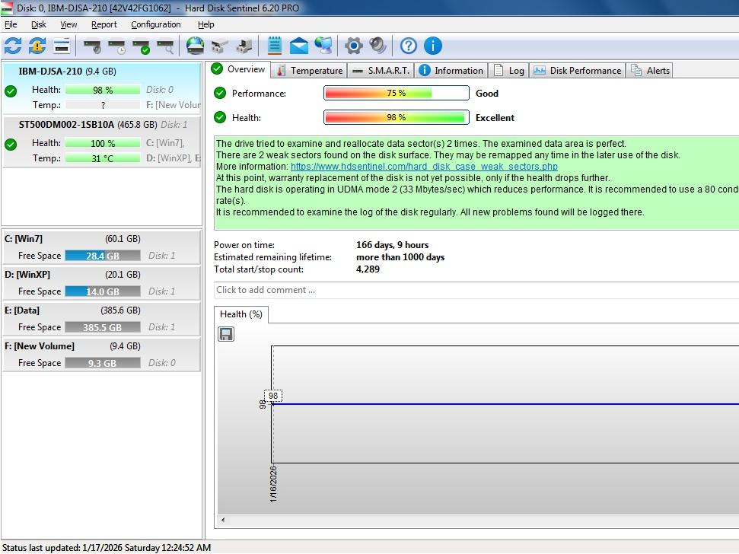Switch to the S.M.A.R.T. tab
The height and width of the screenshot is (554, 739).
click(x=381, y=70)
